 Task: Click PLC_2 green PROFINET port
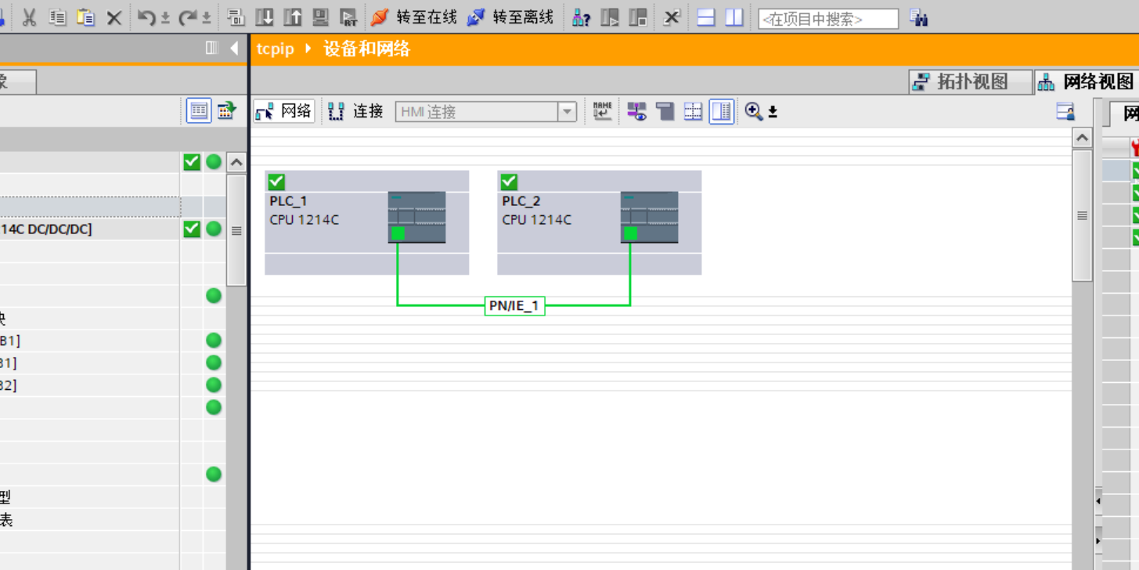[x=630, y=233]
